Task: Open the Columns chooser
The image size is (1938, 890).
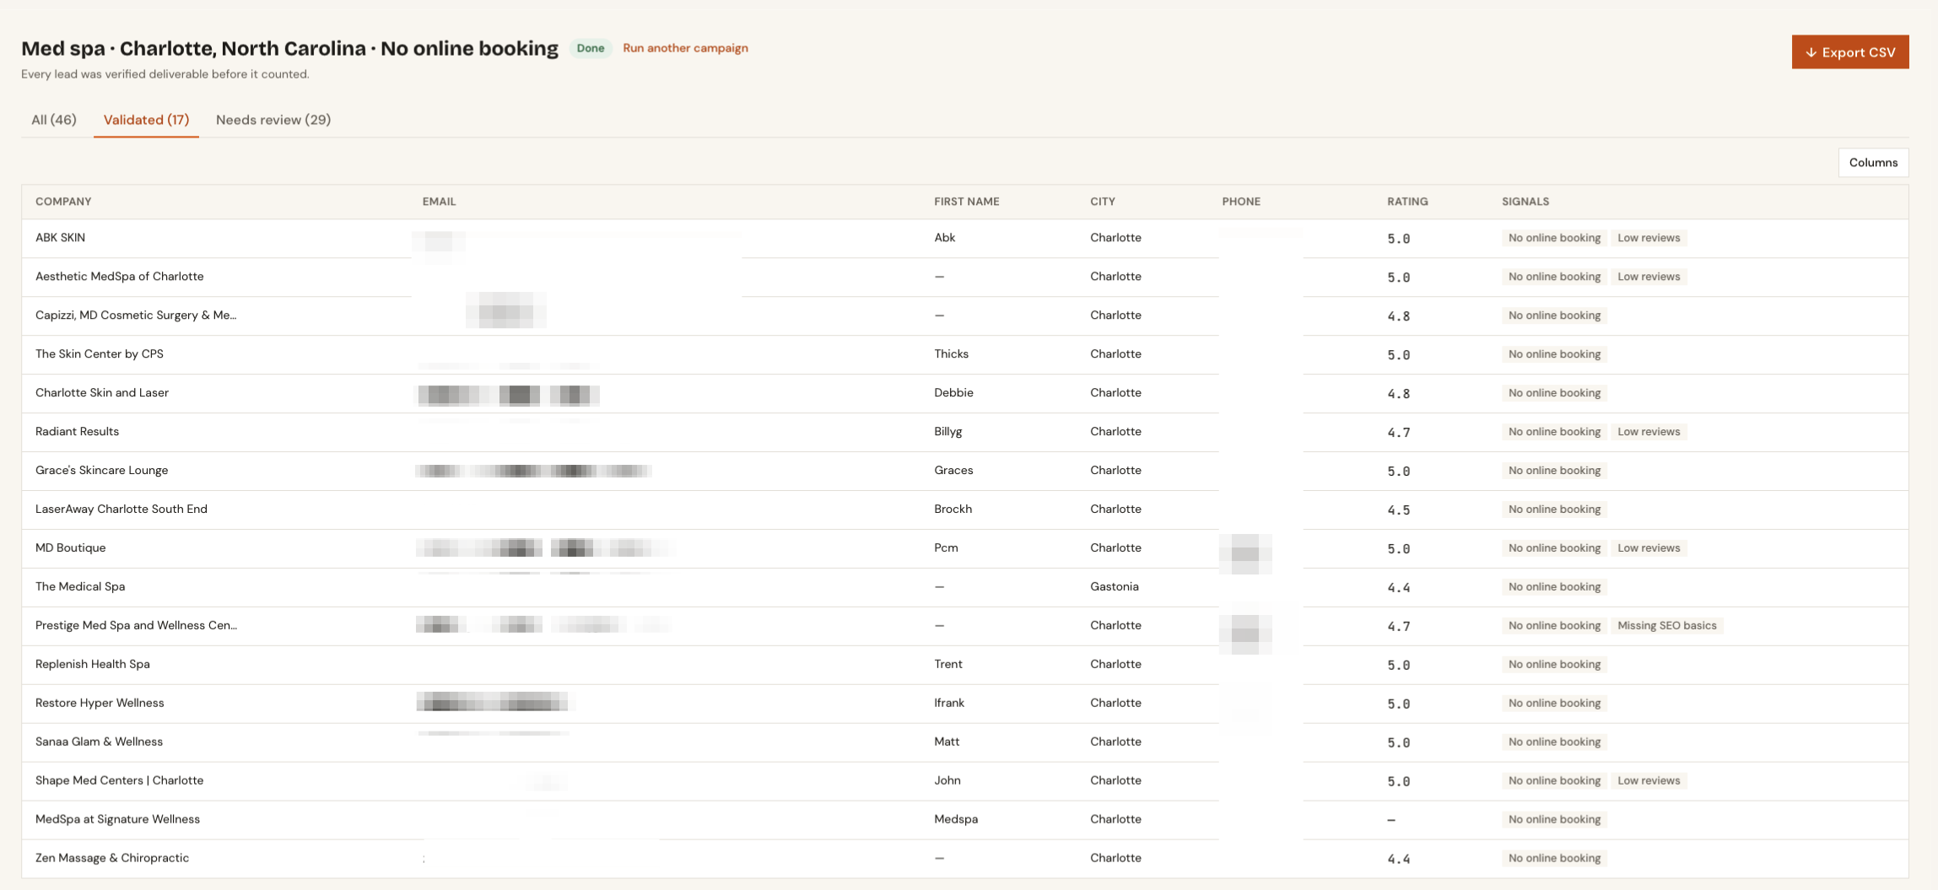Action: [x=1873, y=163]
